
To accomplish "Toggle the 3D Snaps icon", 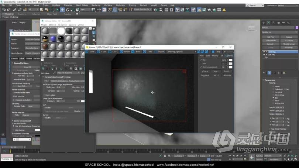I will [110, 10].
